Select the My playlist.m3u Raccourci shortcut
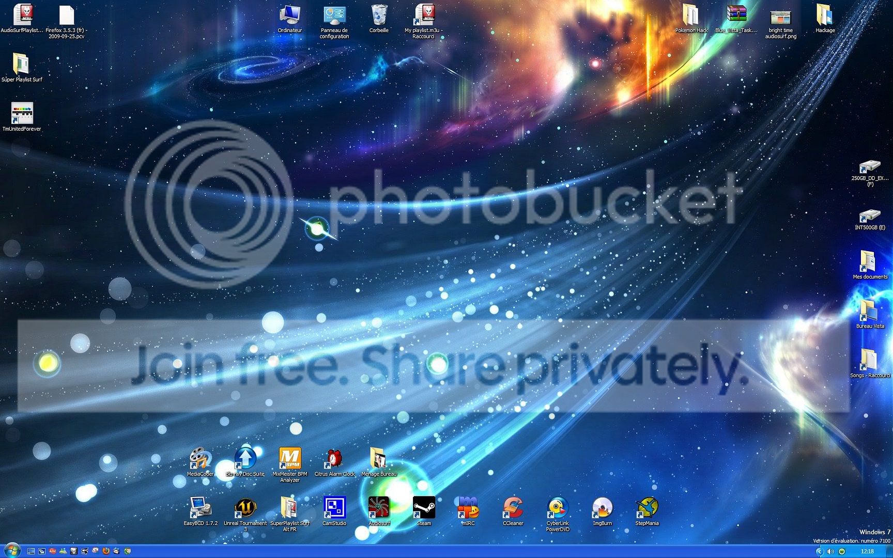 [x=423, y=22]
